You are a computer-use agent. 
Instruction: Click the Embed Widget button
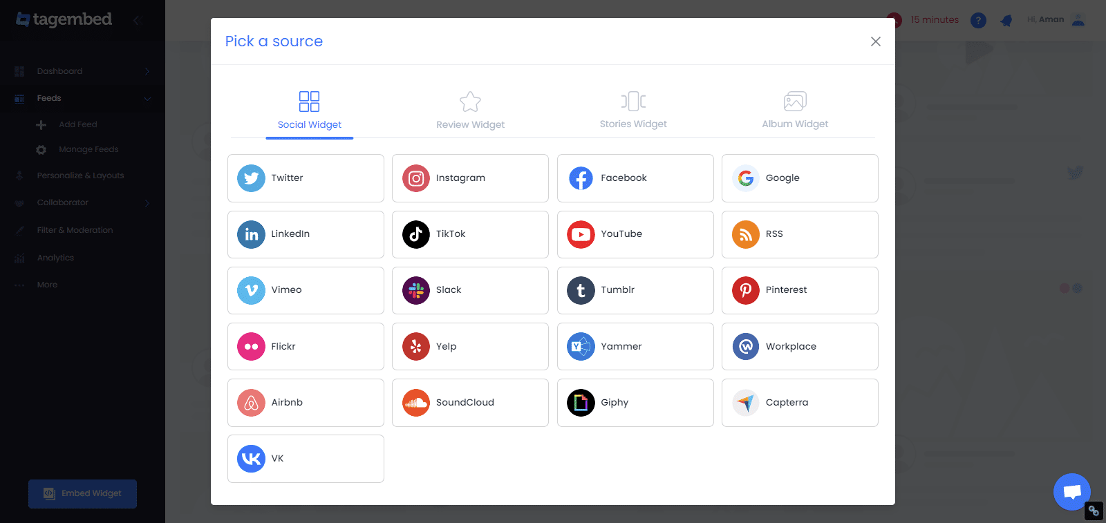tap(82, 494)
